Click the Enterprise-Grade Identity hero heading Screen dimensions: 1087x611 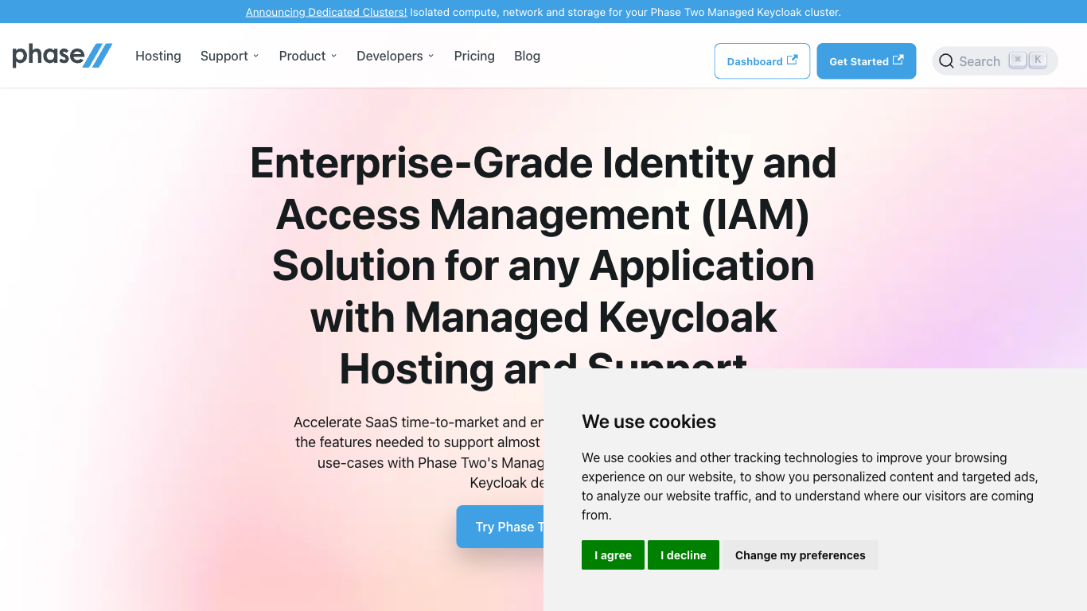pos(543,266)
